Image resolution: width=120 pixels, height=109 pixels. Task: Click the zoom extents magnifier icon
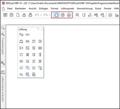coord(77,15)
